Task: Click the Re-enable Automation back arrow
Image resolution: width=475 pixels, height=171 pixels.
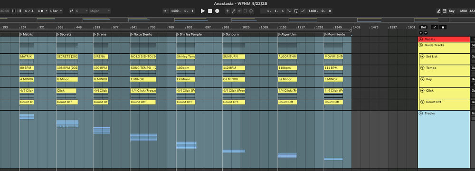Action: (x=239, y=11)
